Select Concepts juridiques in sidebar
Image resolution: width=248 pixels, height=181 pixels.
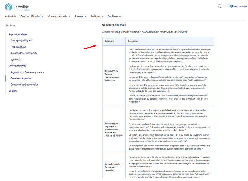[21, 40]
